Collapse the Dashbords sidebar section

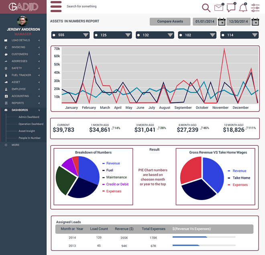coord(39,110)
